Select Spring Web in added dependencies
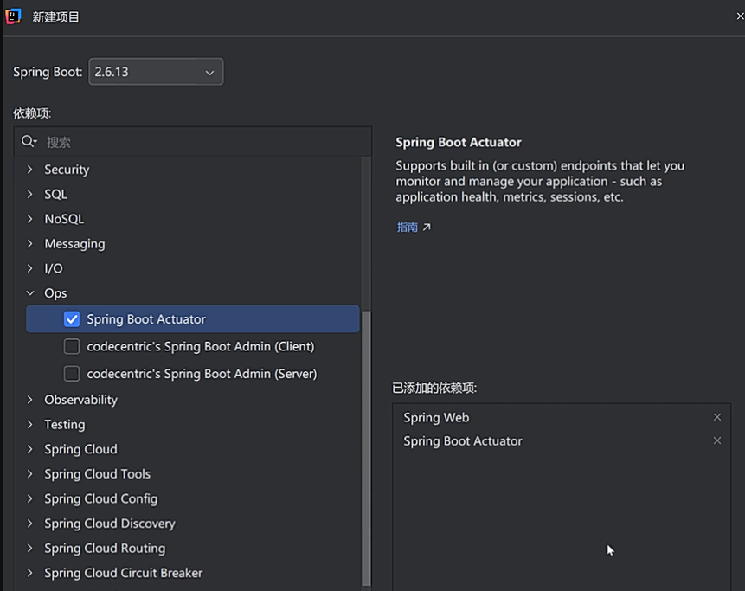The image size is (745, 591). tap(436, 418)
